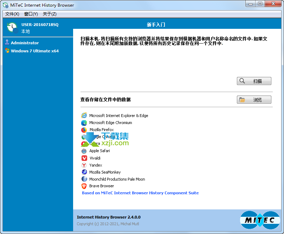
Task: Close the MiTeC Internet History Browser window
Action: [x=273, y=4]
